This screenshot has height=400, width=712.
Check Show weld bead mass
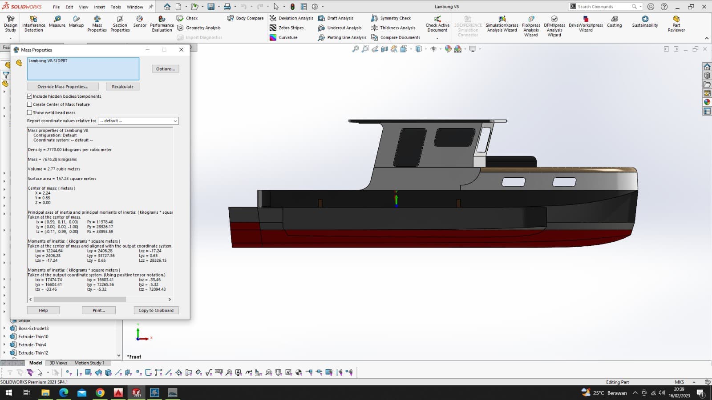click(x=30, y=113)
